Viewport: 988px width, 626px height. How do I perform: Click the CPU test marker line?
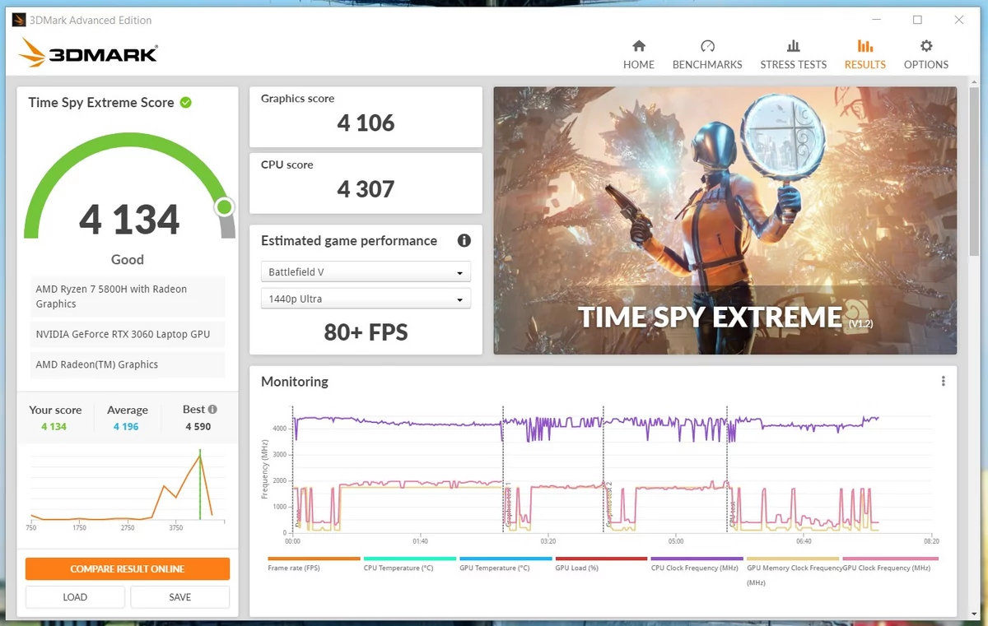click(x=727, y=469)
